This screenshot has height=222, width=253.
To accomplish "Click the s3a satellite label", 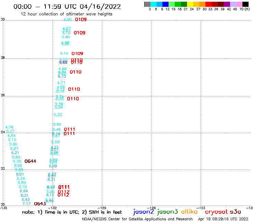I will click(236, 212).
